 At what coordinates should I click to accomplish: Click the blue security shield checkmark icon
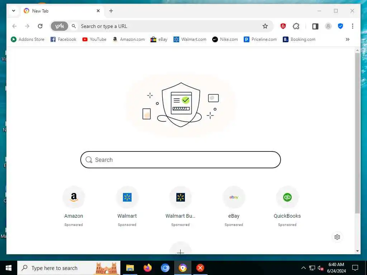(340, 26)
